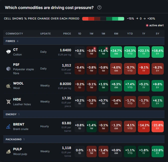Open Pulp 1M cell -1.4%
This screenshot has width=168, height=162.
103,151
